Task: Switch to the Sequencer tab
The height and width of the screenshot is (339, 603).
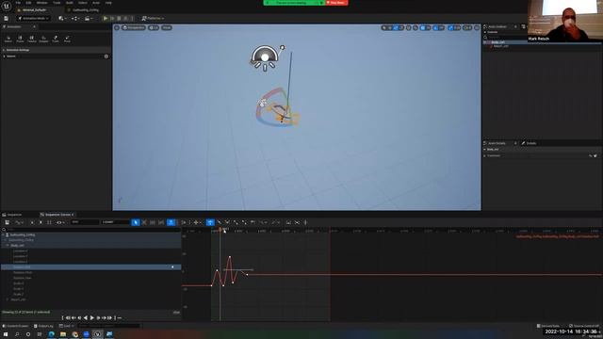Action: click(13, 215)
